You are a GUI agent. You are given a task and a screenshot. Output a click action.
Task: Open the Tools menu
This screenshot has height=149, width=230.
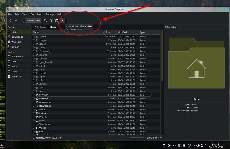pyautogui.click(x=39, y=14)
